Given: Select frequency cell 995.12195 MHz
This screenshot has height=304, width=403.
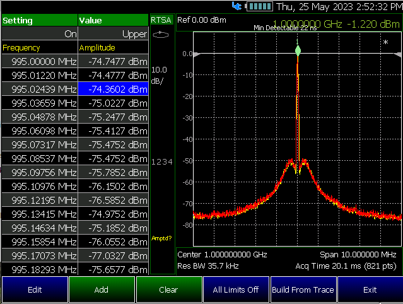Looking at the screenshot, I should [40, 200].
